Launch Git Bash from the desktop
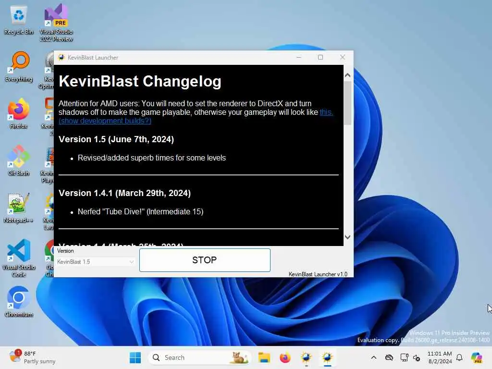The height and width of the screenshot is (369, 492). (x=19, y=161)
